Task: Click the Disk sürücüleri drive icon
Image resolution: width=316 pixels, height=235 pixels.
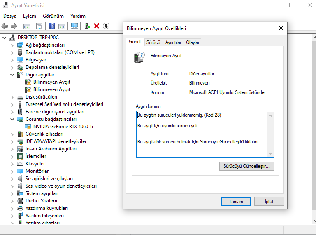Action: tap(20, 97)
